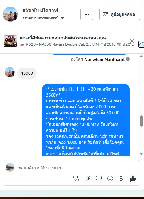The width and height of the screenshot is (144, 199).
Task: Click scroll-up arrow of chat scrollbar
Action: [141, 56]
